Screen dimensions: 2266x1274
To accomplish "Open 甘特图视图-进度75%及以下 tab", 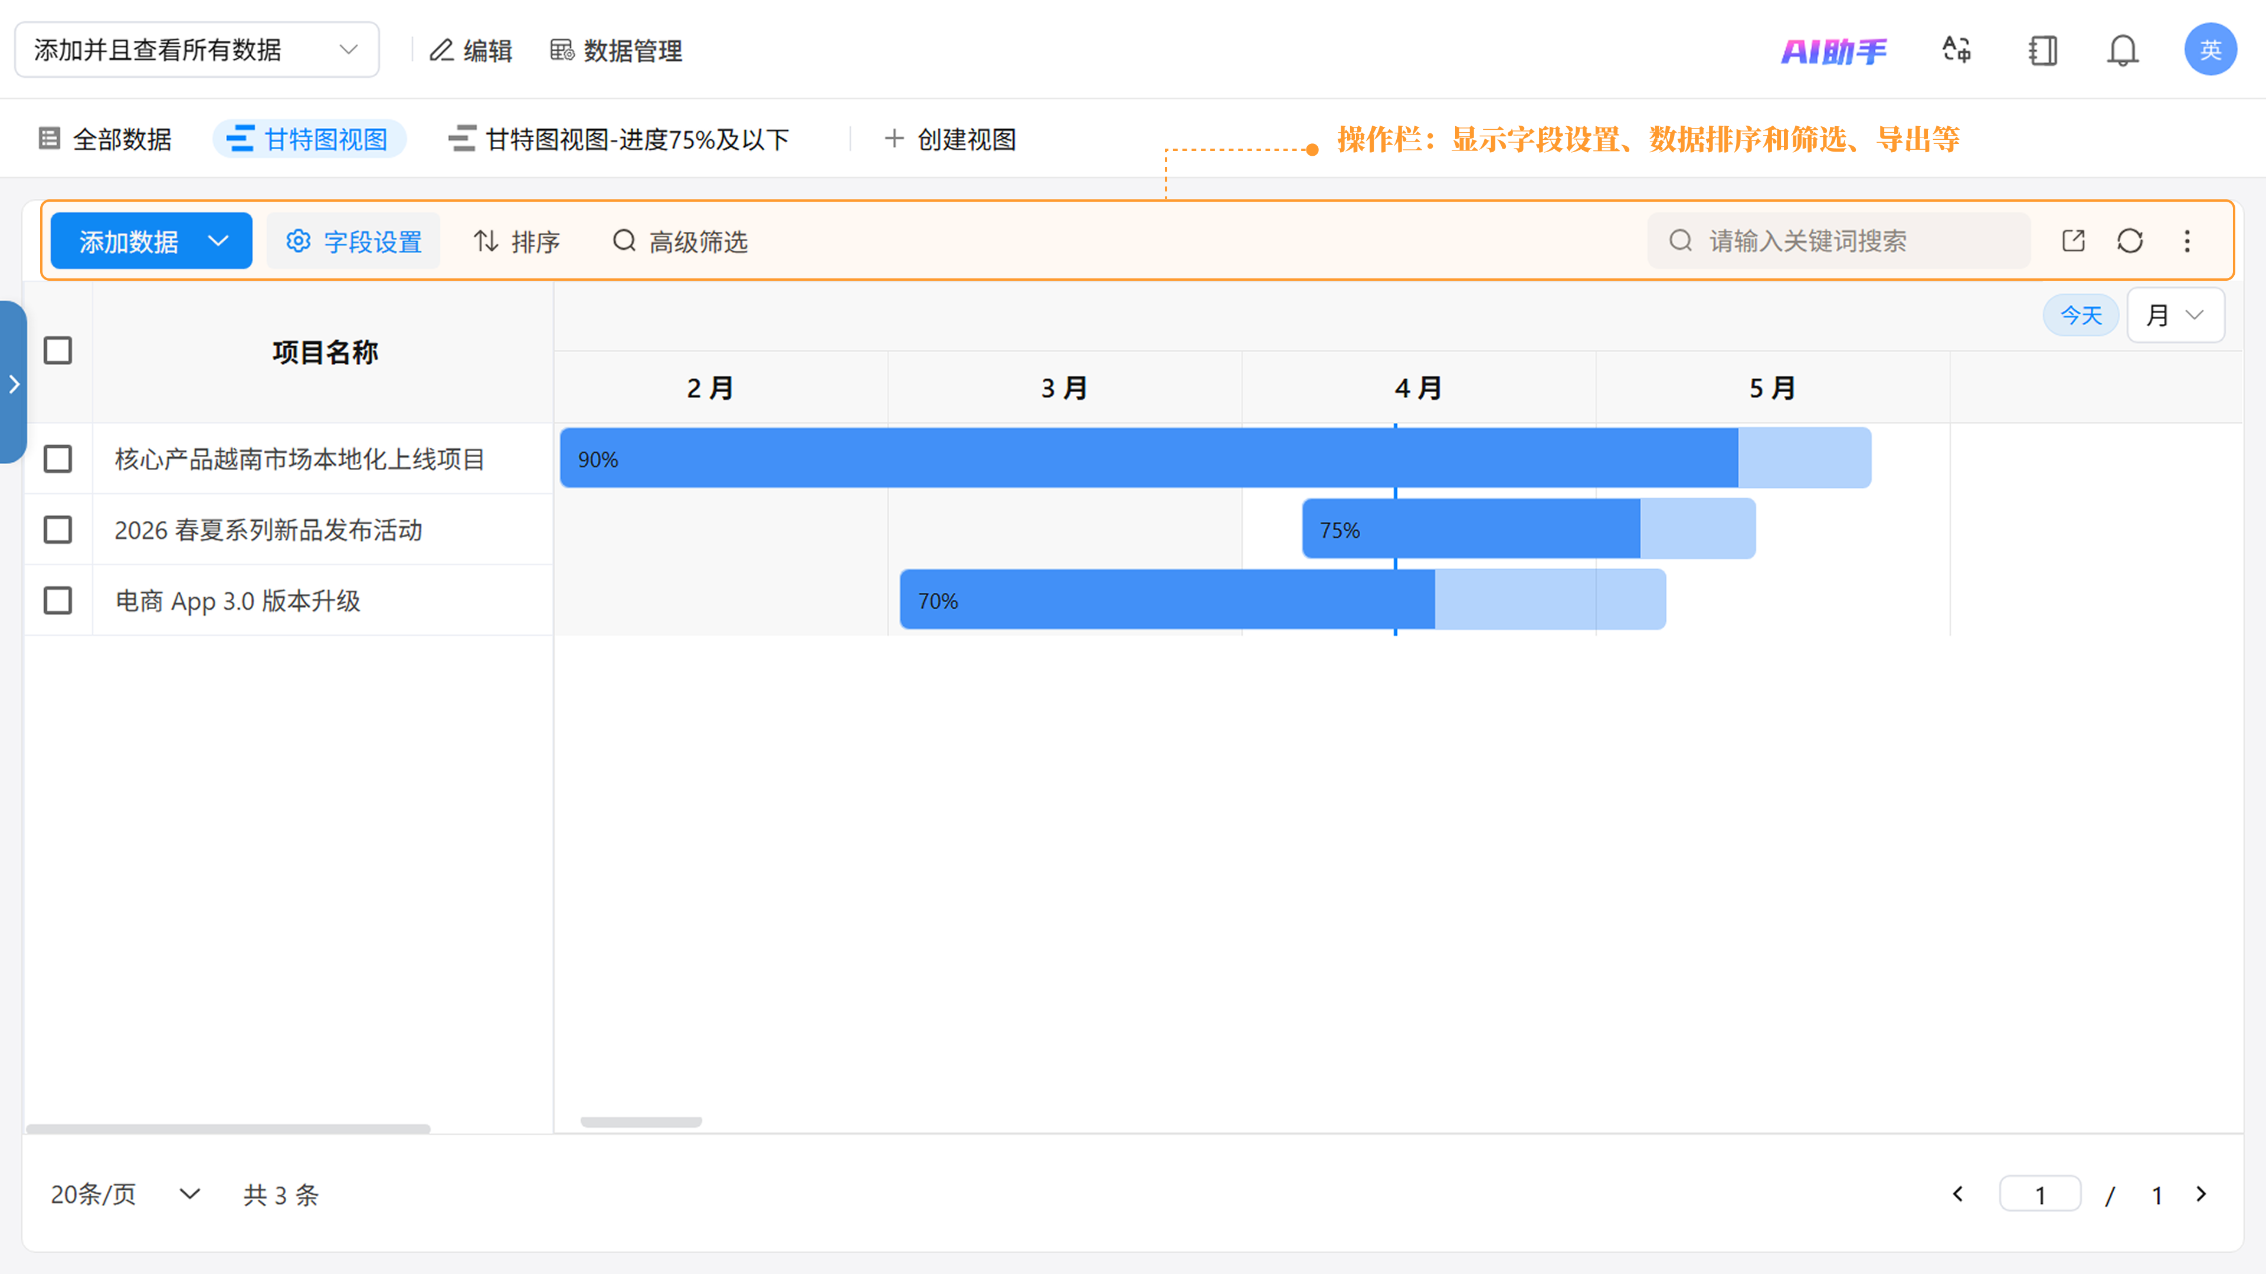I will [619, 139].
